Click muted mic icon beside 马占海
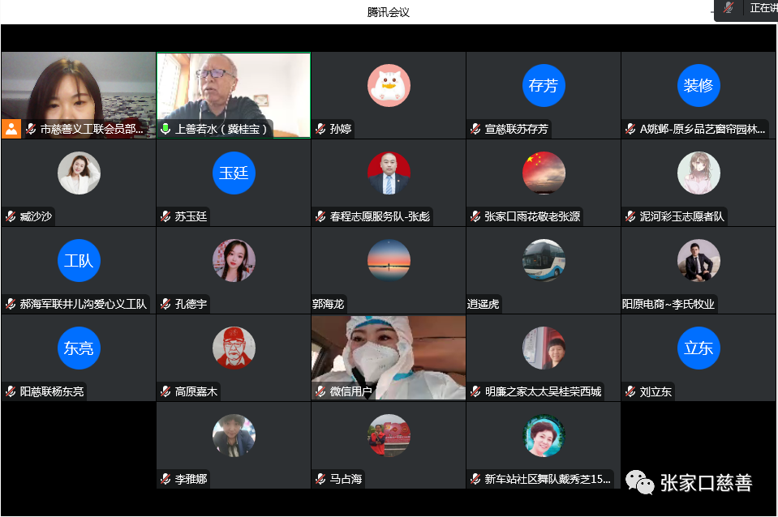778x517 pixels. point(321,479)
